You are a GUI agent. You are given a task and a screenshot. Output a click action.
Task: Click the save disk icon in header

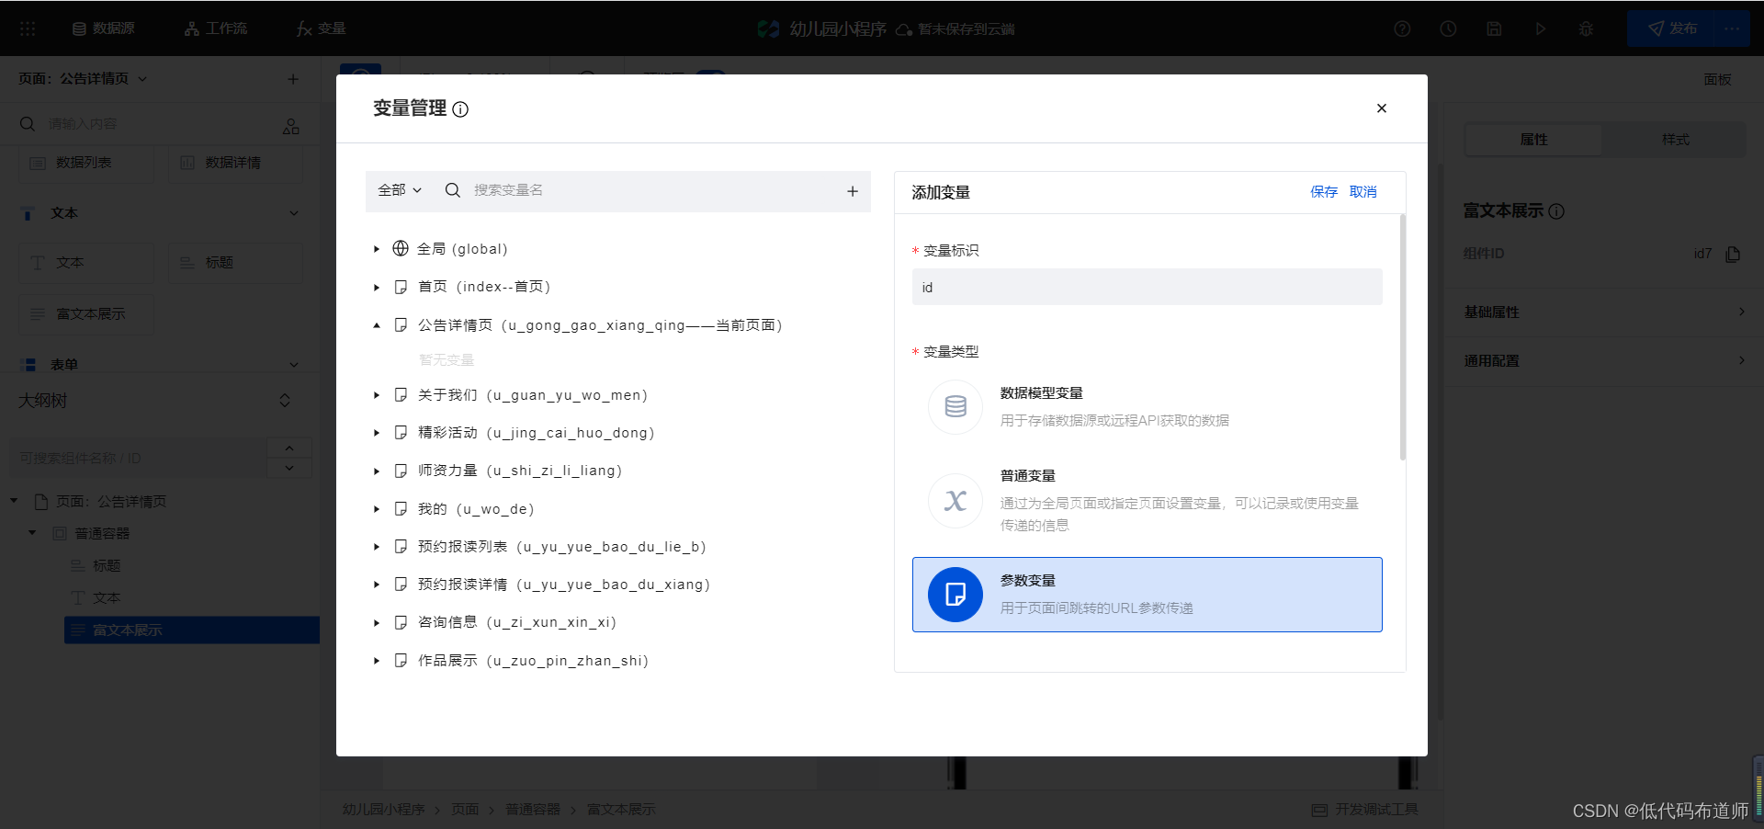[x=1494, y=28]
